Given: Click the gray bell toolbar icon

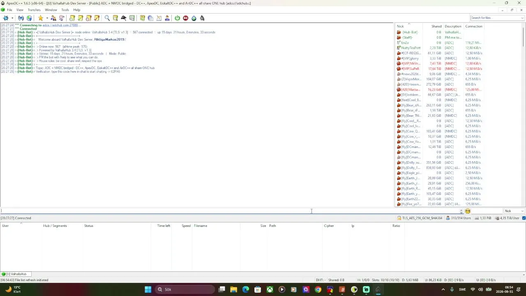Looking at the screenshot, I should pyautogui.click(x=202, y=18).
